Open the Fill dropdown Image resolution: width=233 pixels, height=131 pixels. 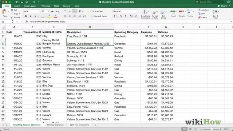pyautogui.click(x=202, y=14)
